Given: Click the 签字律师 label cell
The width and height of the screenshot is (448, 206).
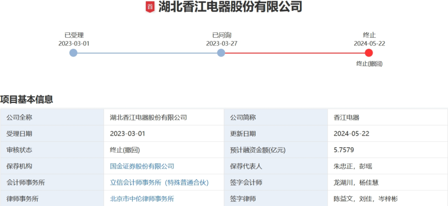Looking at the screenshot, I should [276, 199].
